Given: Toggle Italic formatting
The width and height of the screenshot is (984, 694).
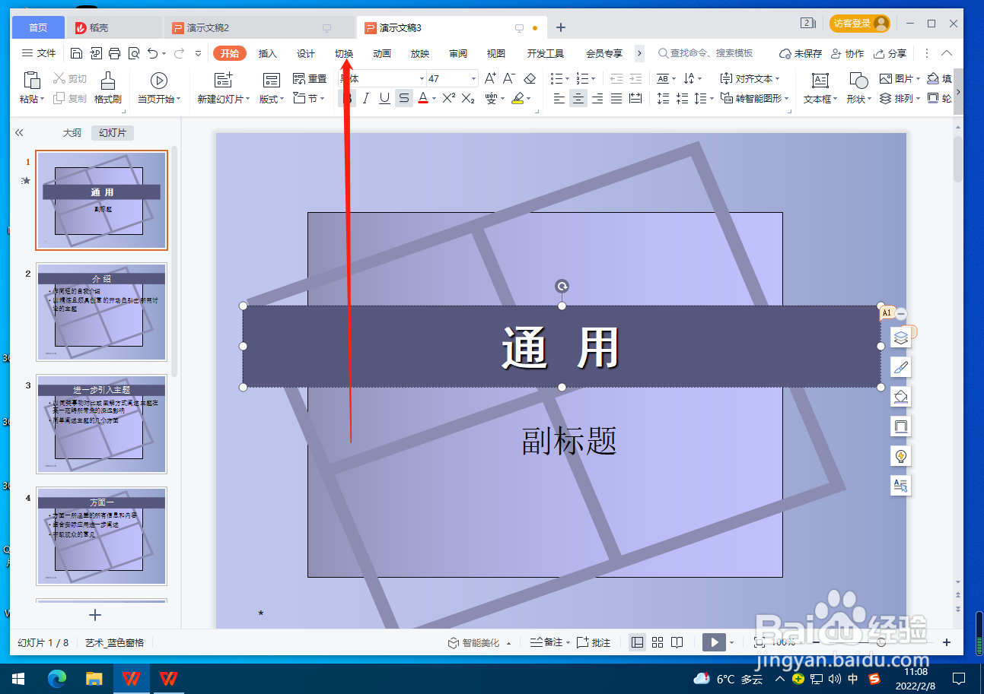Looking at the screenshot, I should [x=366, y=98].
